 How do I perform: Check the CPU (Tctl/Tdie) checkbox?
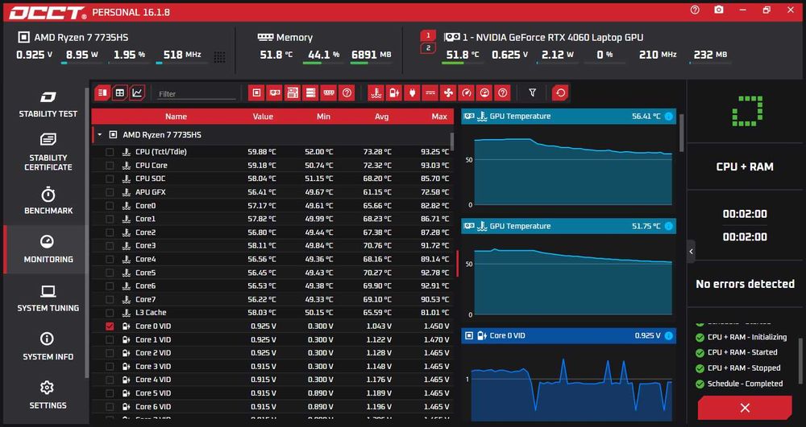click(110, 152)
